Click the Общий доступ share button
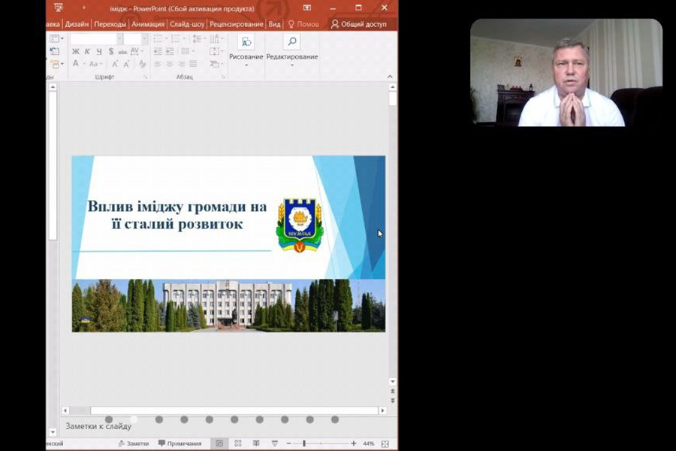Screen dimensions: 676x451 click(359, 24)
